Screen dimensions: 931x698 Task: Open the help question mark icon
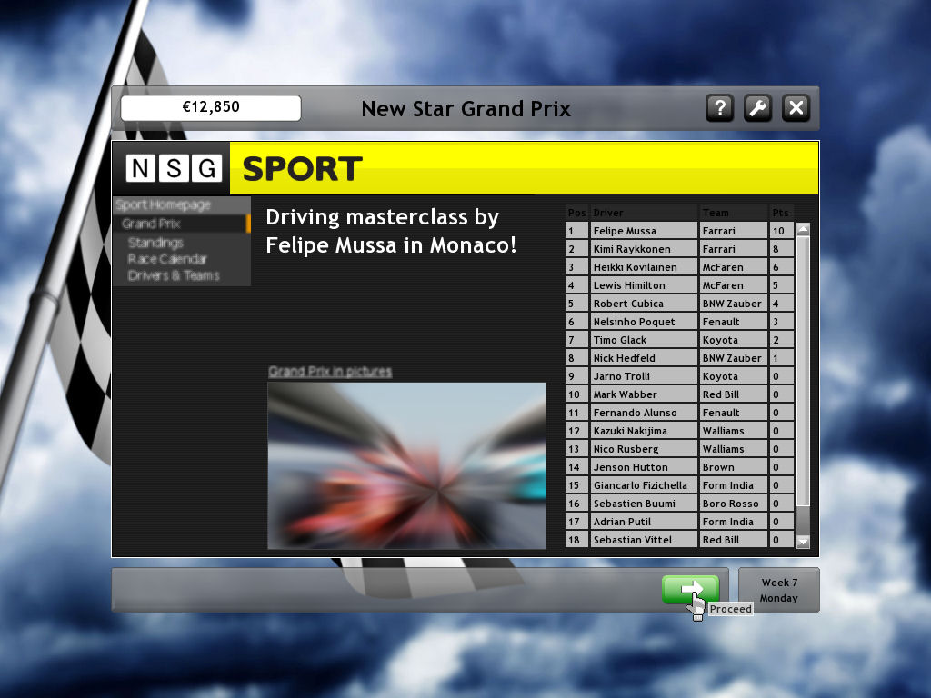(719, 109)
